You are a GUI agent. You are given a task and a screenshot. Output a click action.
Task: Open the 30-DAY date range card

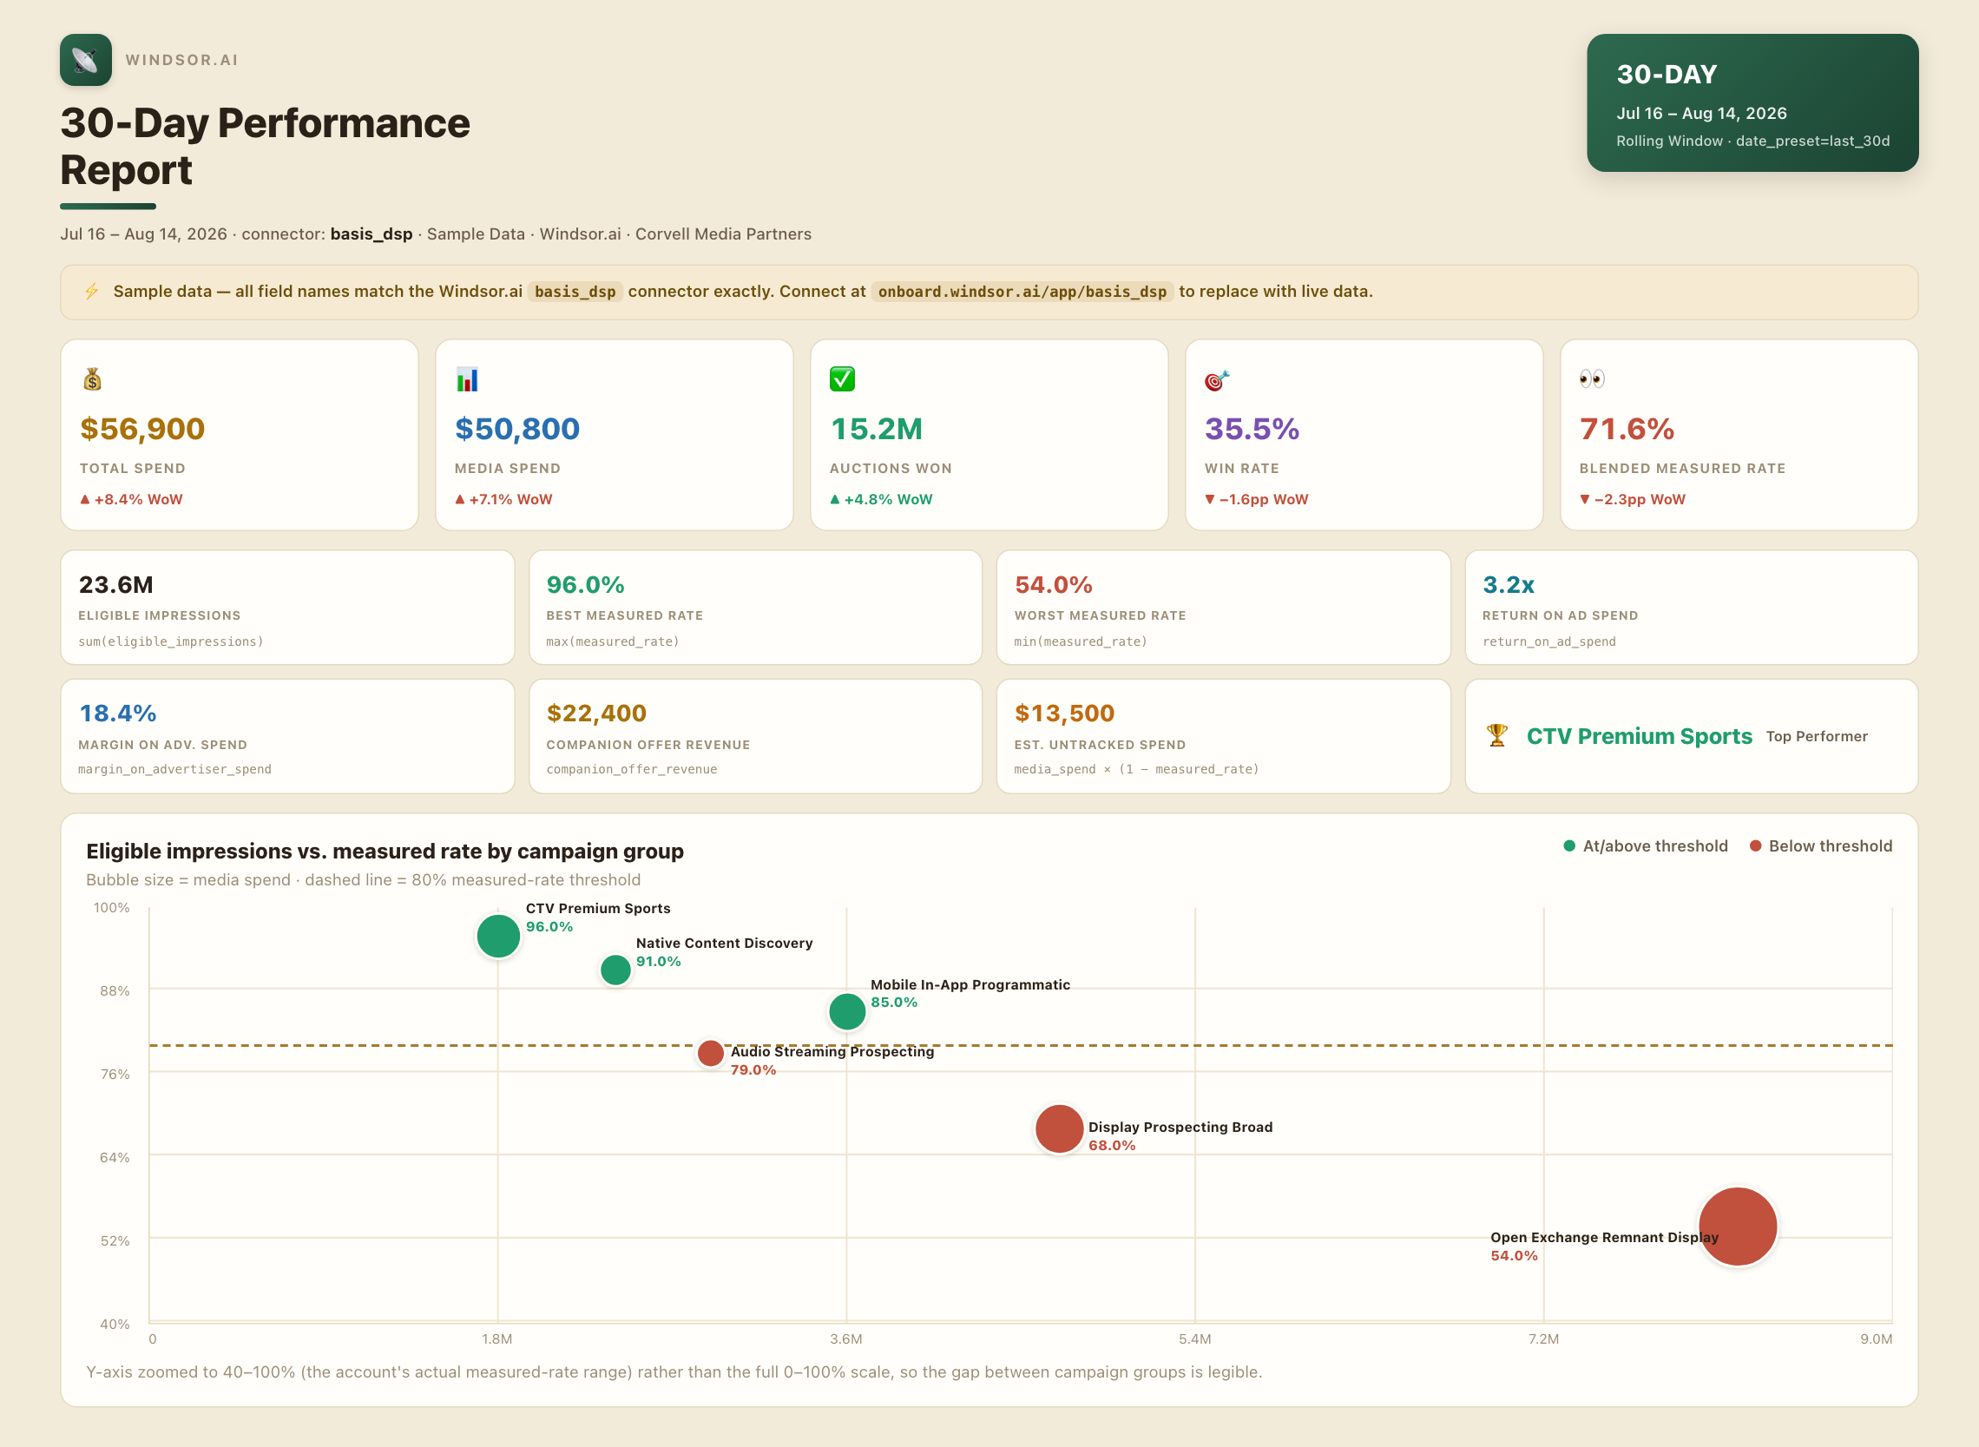coord(1752,102)
